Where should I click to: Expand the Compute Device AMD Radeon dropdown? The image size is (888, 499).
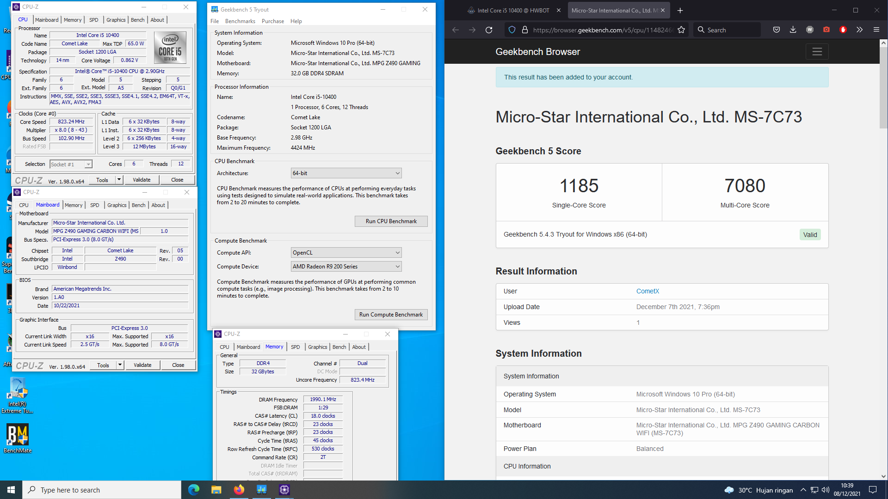click(346, 267)
